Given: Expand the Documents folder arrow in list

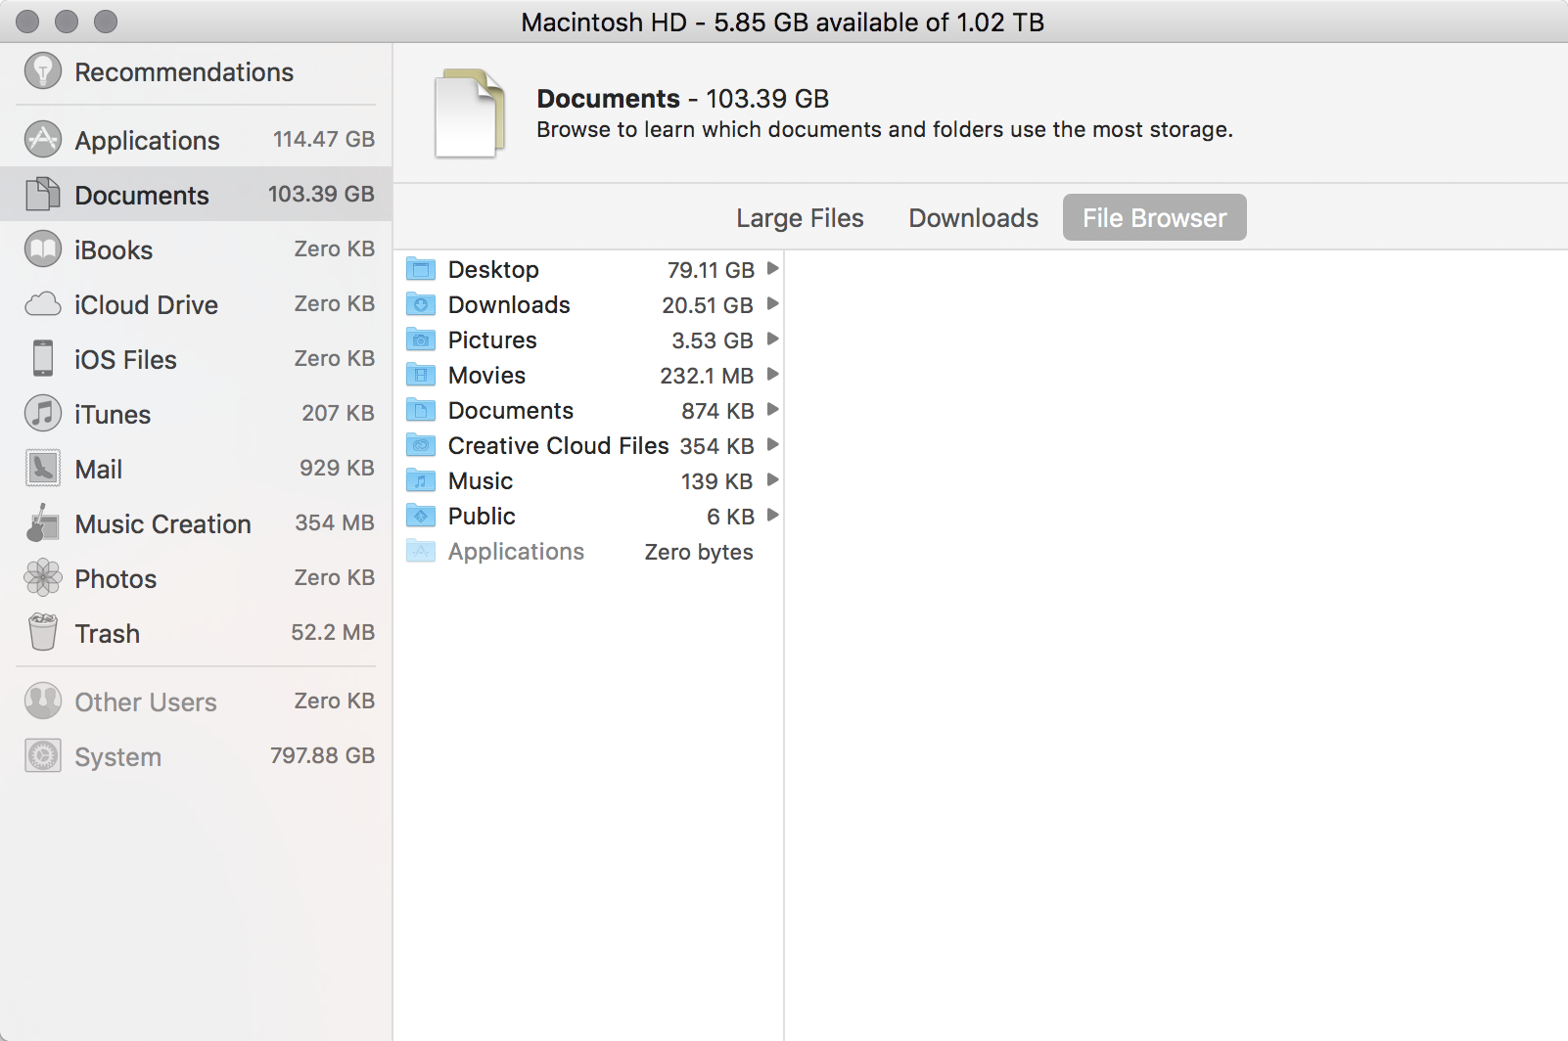Looking at the screenshot, I should point(773,409).
